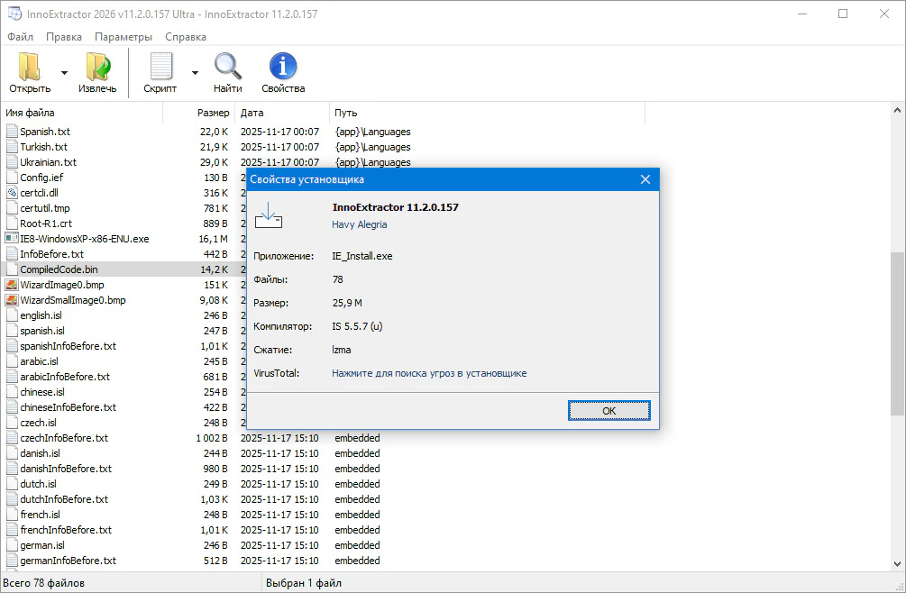Click the Открыть folder toolbar icon
This screenshot has width=906, height=593.
(x=30, y=67)
